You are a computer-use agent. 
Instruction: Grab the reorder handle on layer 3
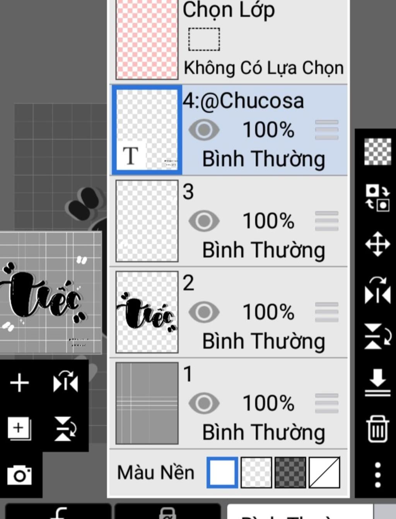pos(327,221)
